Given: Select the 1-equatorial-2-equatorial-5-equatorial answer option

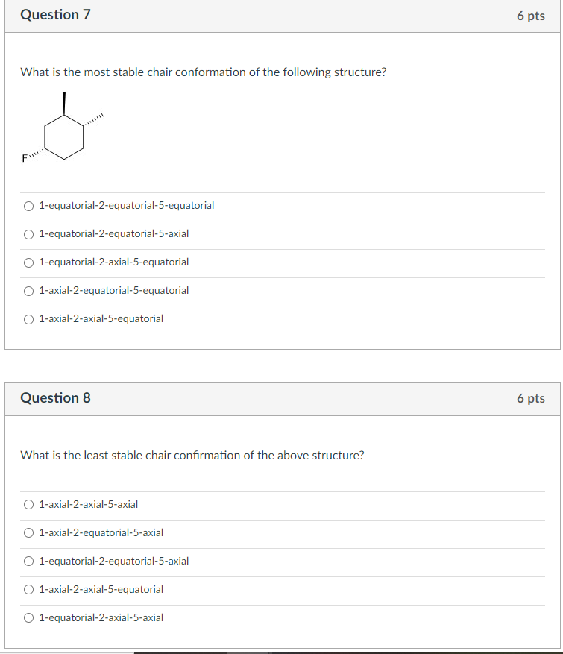Looking at the screenshot, I should click(x=28, y=205).
